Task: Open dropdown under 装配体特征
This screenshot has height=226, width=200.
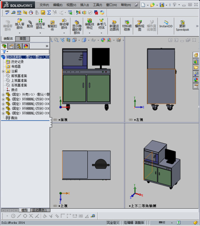Action: tap(90, 33)
